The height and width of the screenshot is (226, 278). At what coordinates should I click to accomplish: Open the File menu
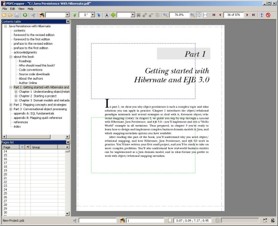coord(5,9)
